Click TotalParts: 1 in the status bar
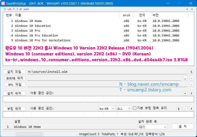The image size is (197, 137). click(x=110, y=134)
